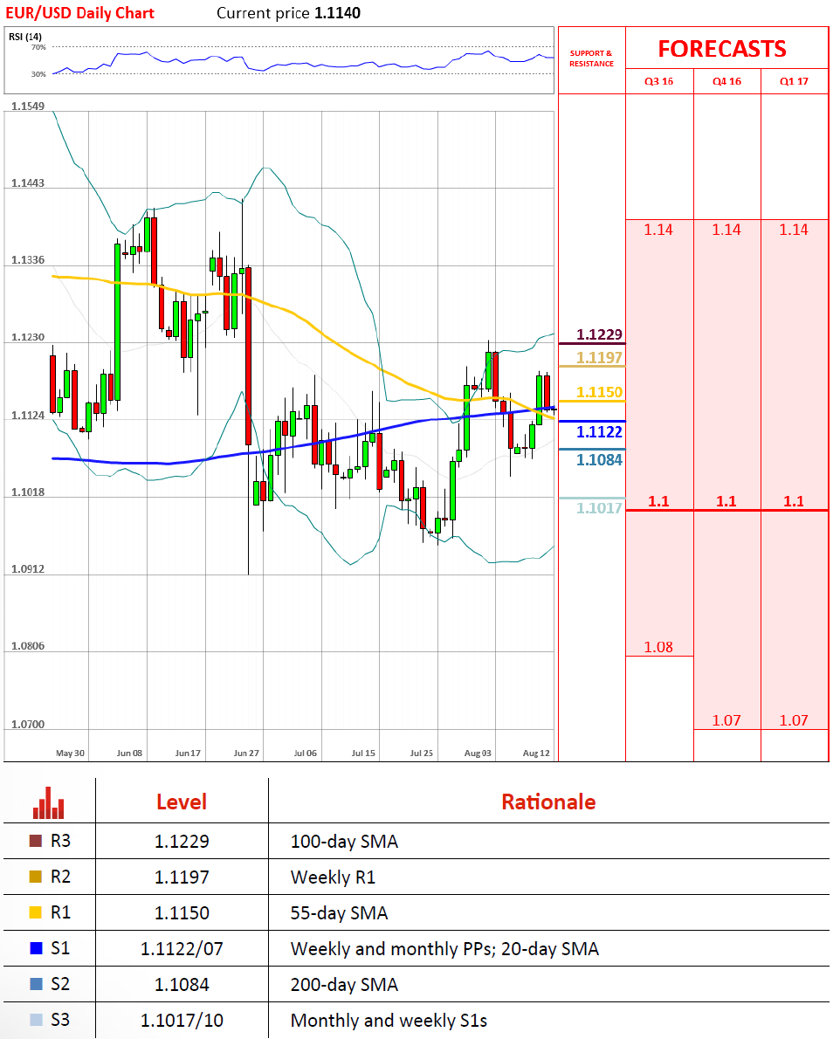Screen dimensions: 840x1039
Task: Select the Q1 17 forecast column header
Action: [x=795, y=81]
